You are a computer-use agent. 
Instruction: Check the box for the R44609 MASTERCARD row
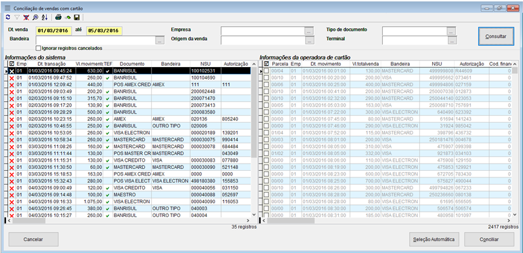[x=266, y=71]
